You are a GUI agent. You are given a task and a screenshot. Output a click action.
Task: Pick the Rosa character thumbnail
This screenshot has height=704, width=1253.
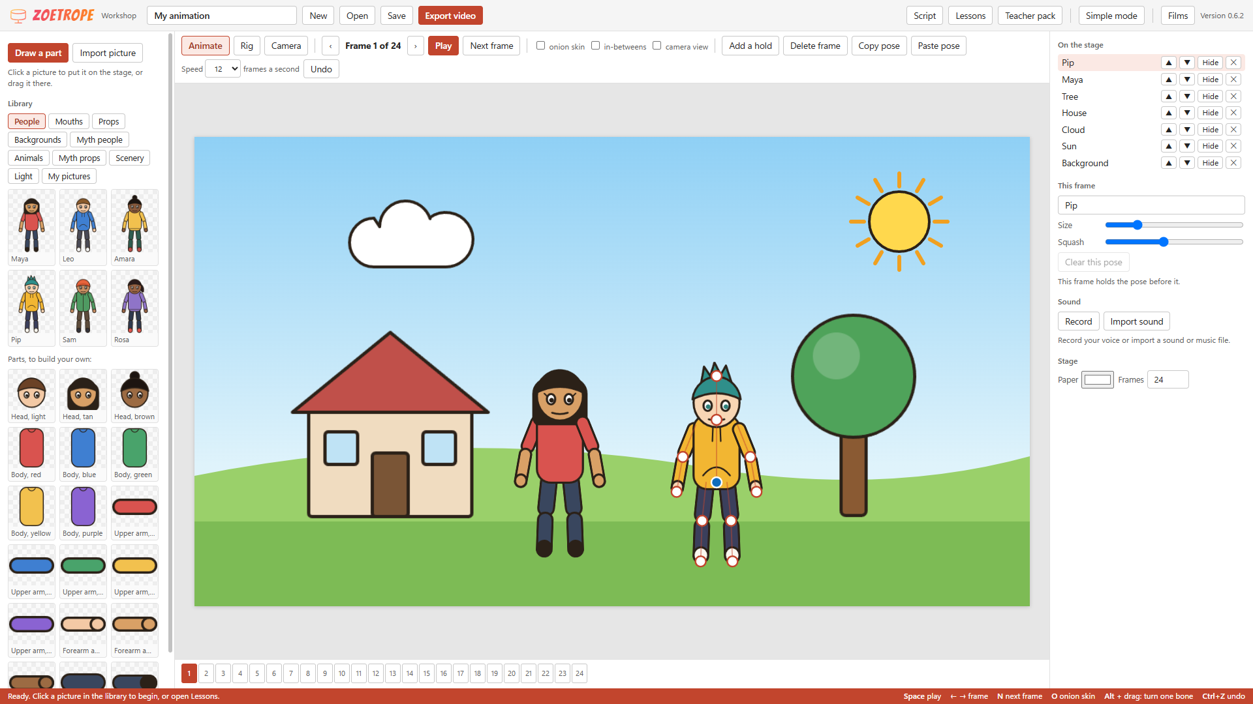click(x=134, y=308)
